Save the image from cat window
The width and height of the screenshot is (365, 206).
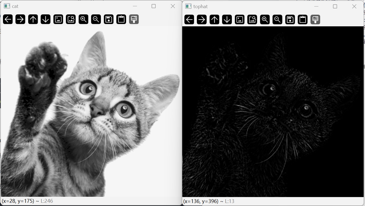(109, 19)
